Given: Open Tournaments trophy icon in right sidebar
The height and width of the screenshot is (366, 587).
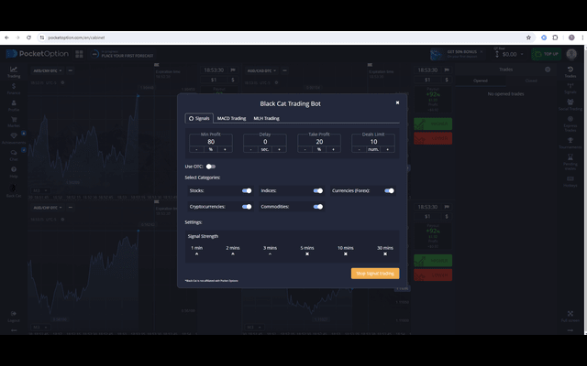Looking at the screenshot, I should pos(570,143).
